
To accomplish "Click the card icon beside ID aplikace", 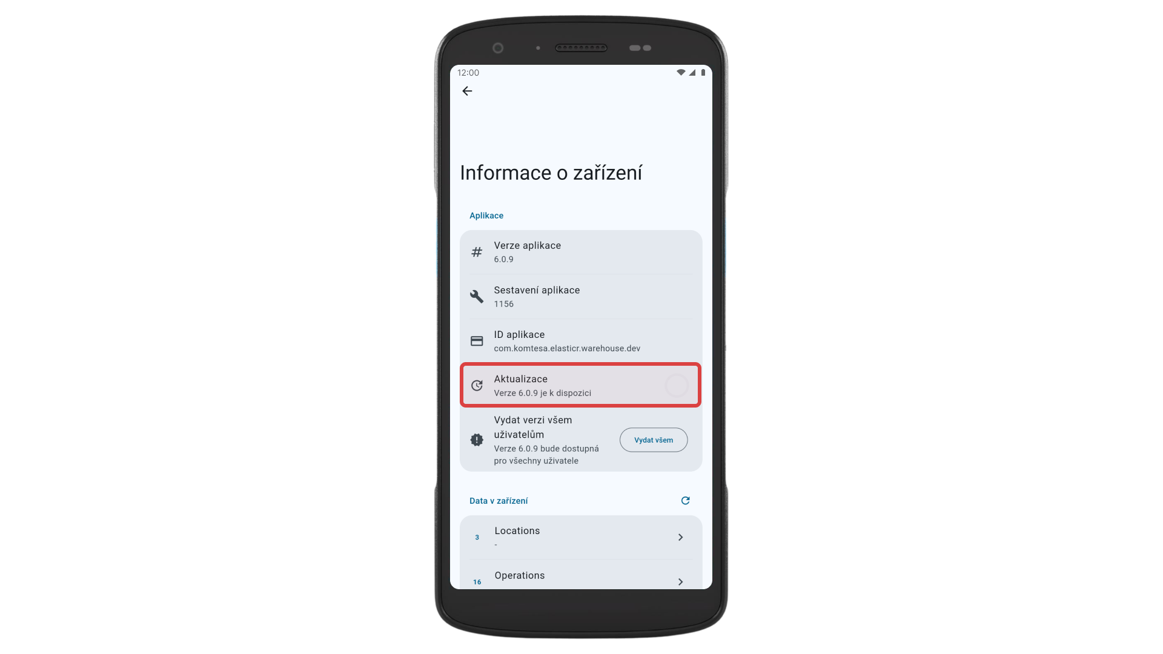I will point(477,341).
